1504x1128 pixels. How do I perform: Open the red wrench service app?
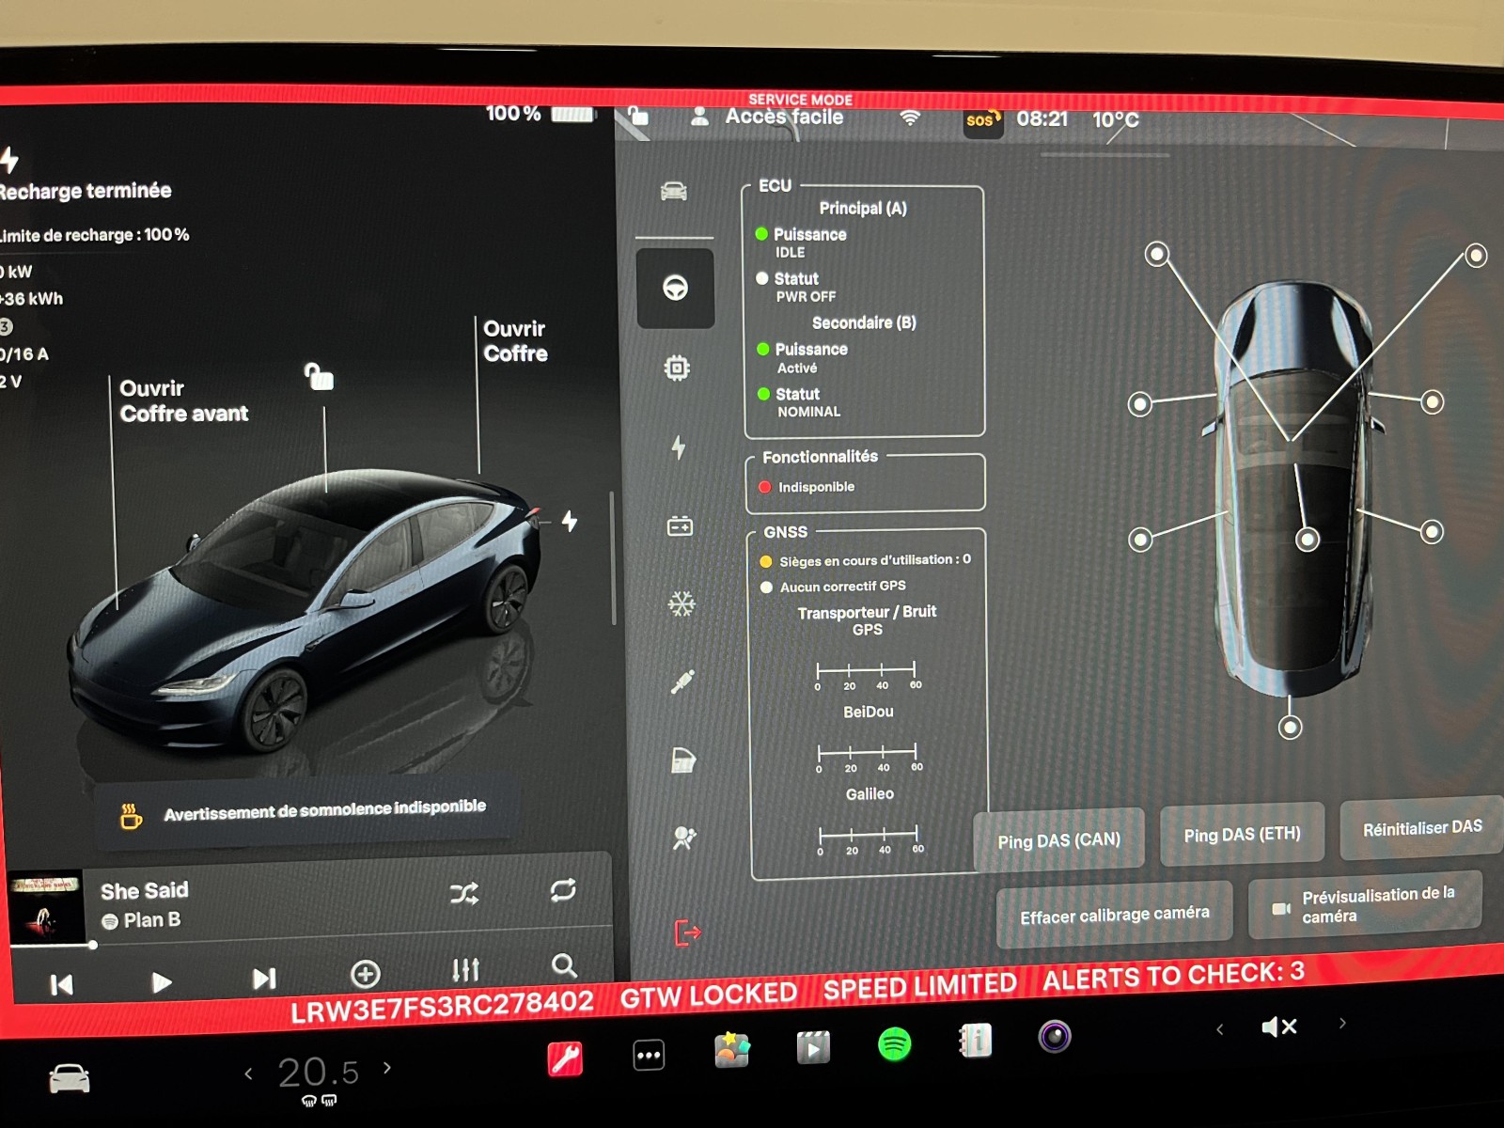(x=565, y=1059)
